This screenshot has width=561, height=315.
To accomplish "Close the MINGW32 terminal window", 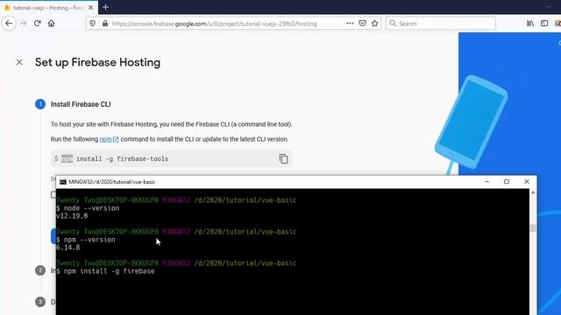I will coord(527,182).
